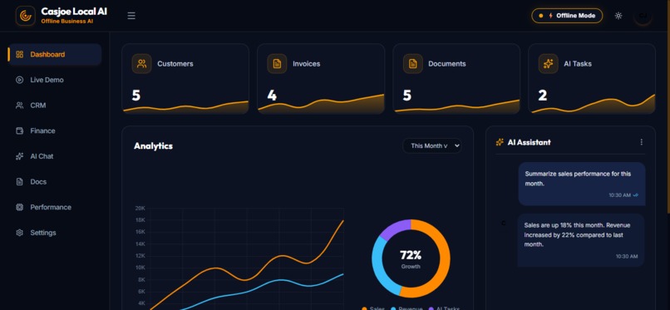
Task: Click the 'Sales are up 18%' reply
Action: coord(581,240)
